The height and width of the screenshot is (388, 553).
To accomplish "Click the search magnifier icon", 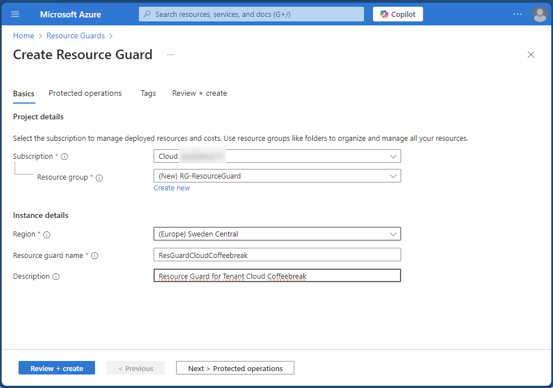I will click(147, 14).
